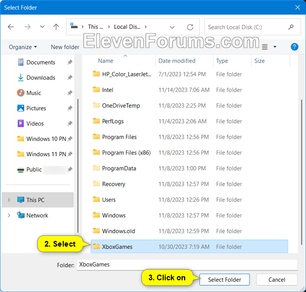This screenshot has width=306, height=292.
Task: Open the view options dropdown arrow
Action: click(x=275, y=46)
